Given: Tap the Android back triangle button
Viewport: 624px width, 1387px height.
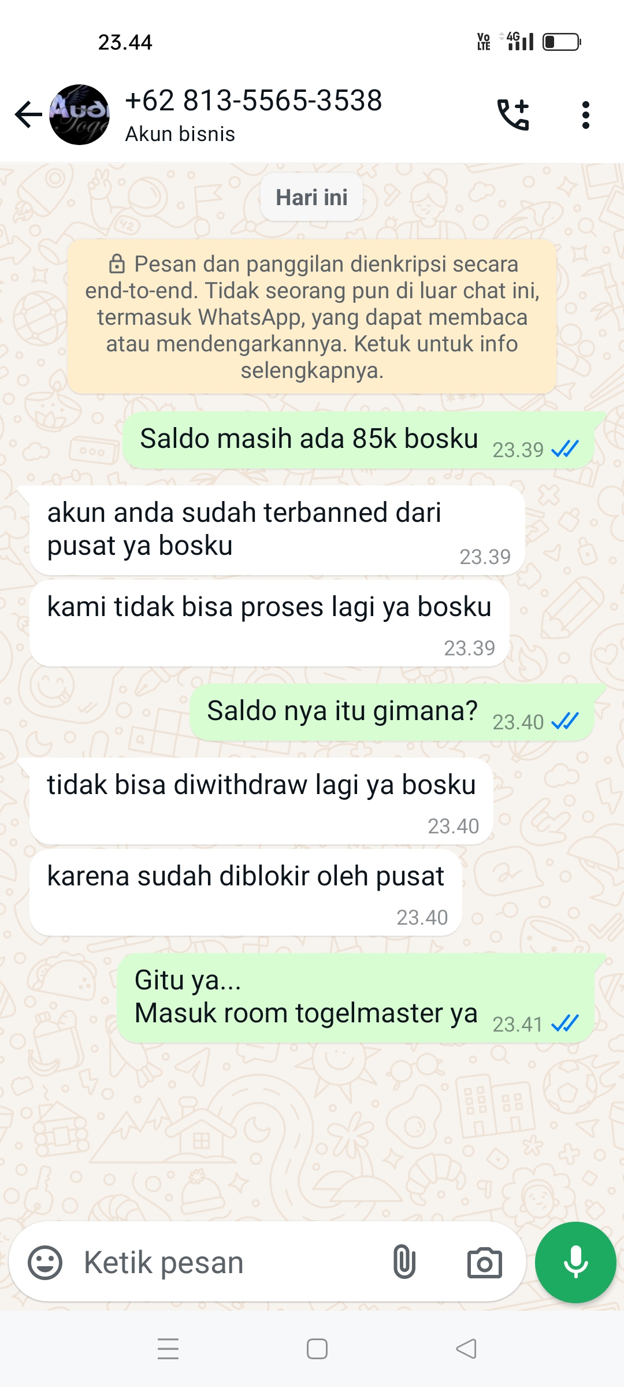Looking at the screenshot, I should [x=466, y=1349].
